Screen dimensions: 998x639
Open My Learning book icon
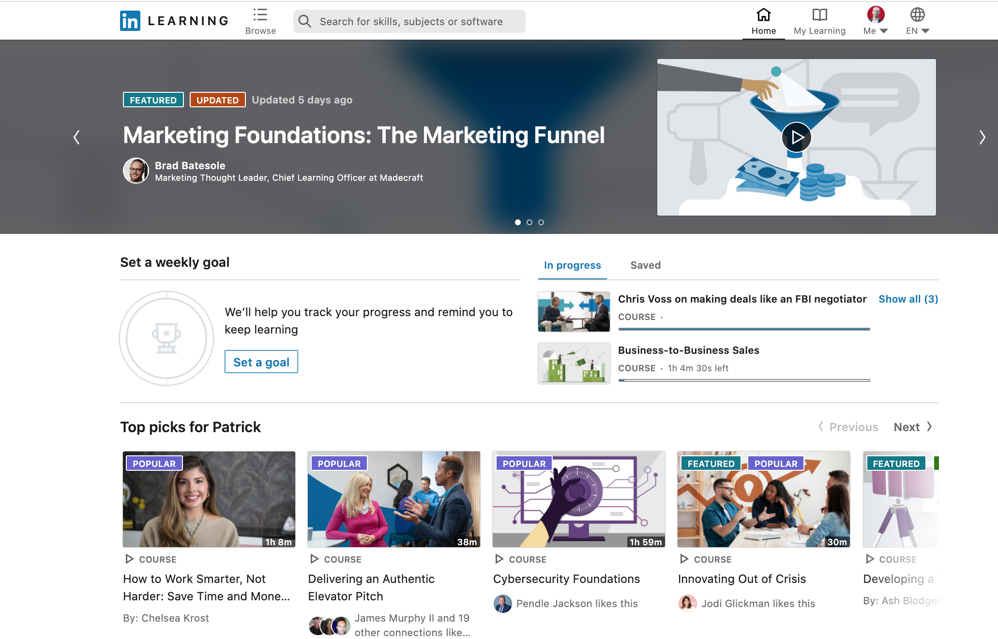[x=819, y=15]
